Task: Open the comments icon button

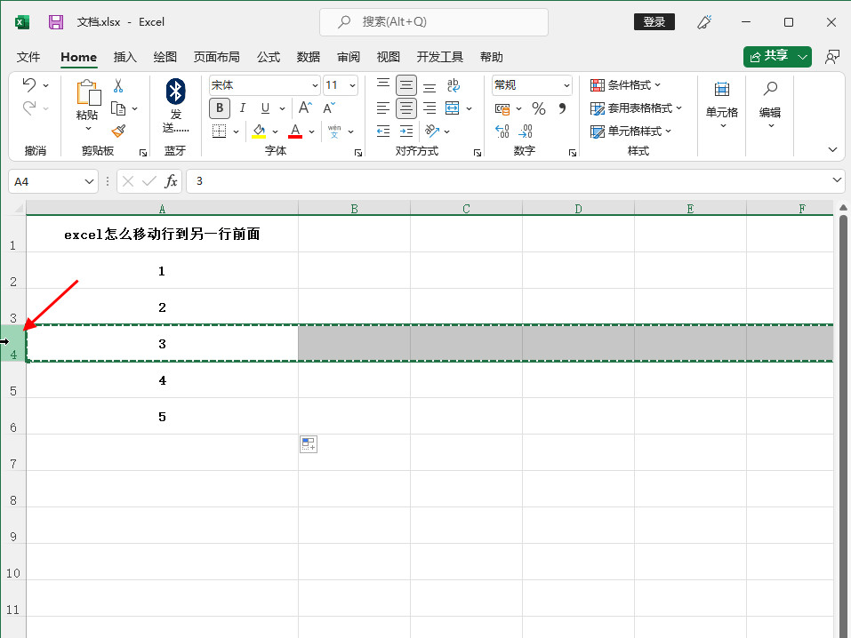Action: pos(831,57)
